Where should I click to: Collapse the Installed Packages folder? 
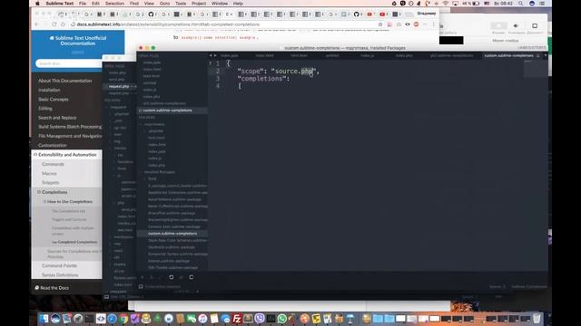click(142, 172)
